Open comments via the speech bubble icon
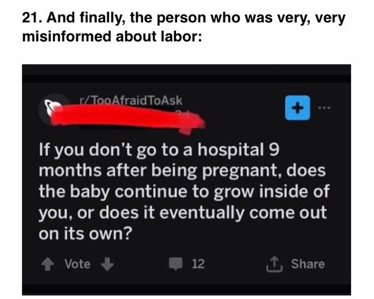Image resolution: width=374 pixels, height=299 pixels. (176, 264)
